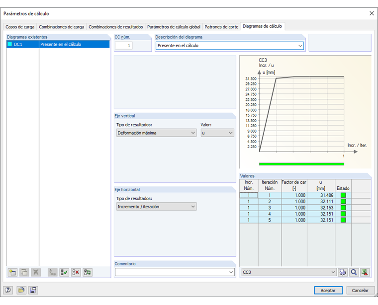Open help with question mark icon
The height and width of the screenshot is (305, 378).
[x=8, y=290]
